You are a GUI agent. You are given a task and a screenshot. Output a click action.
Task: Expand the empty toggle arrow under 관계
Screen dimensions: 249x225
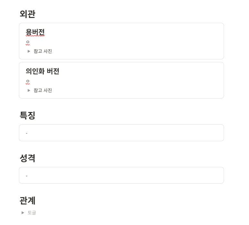click(23, 212)
